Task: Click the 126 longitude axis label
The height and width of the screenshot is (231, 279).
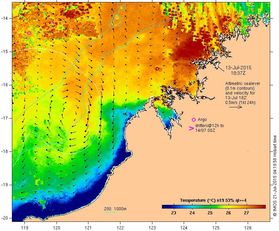Action: click(248, 228)
